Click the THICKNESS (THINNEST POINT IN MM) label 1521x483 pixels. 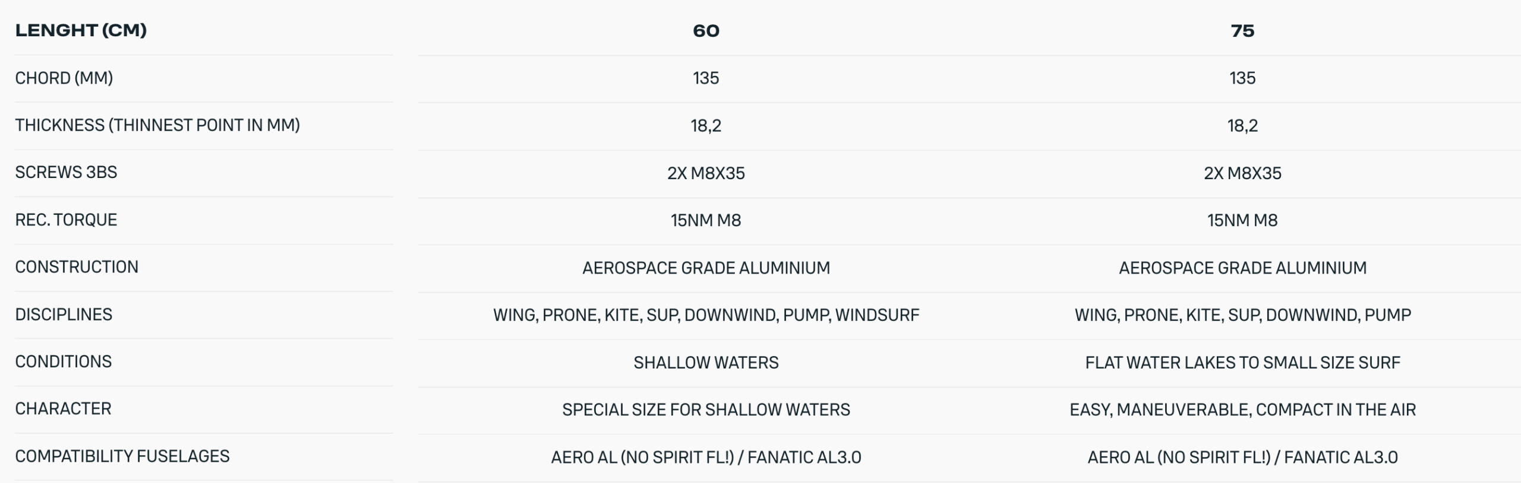pos(157,125)
